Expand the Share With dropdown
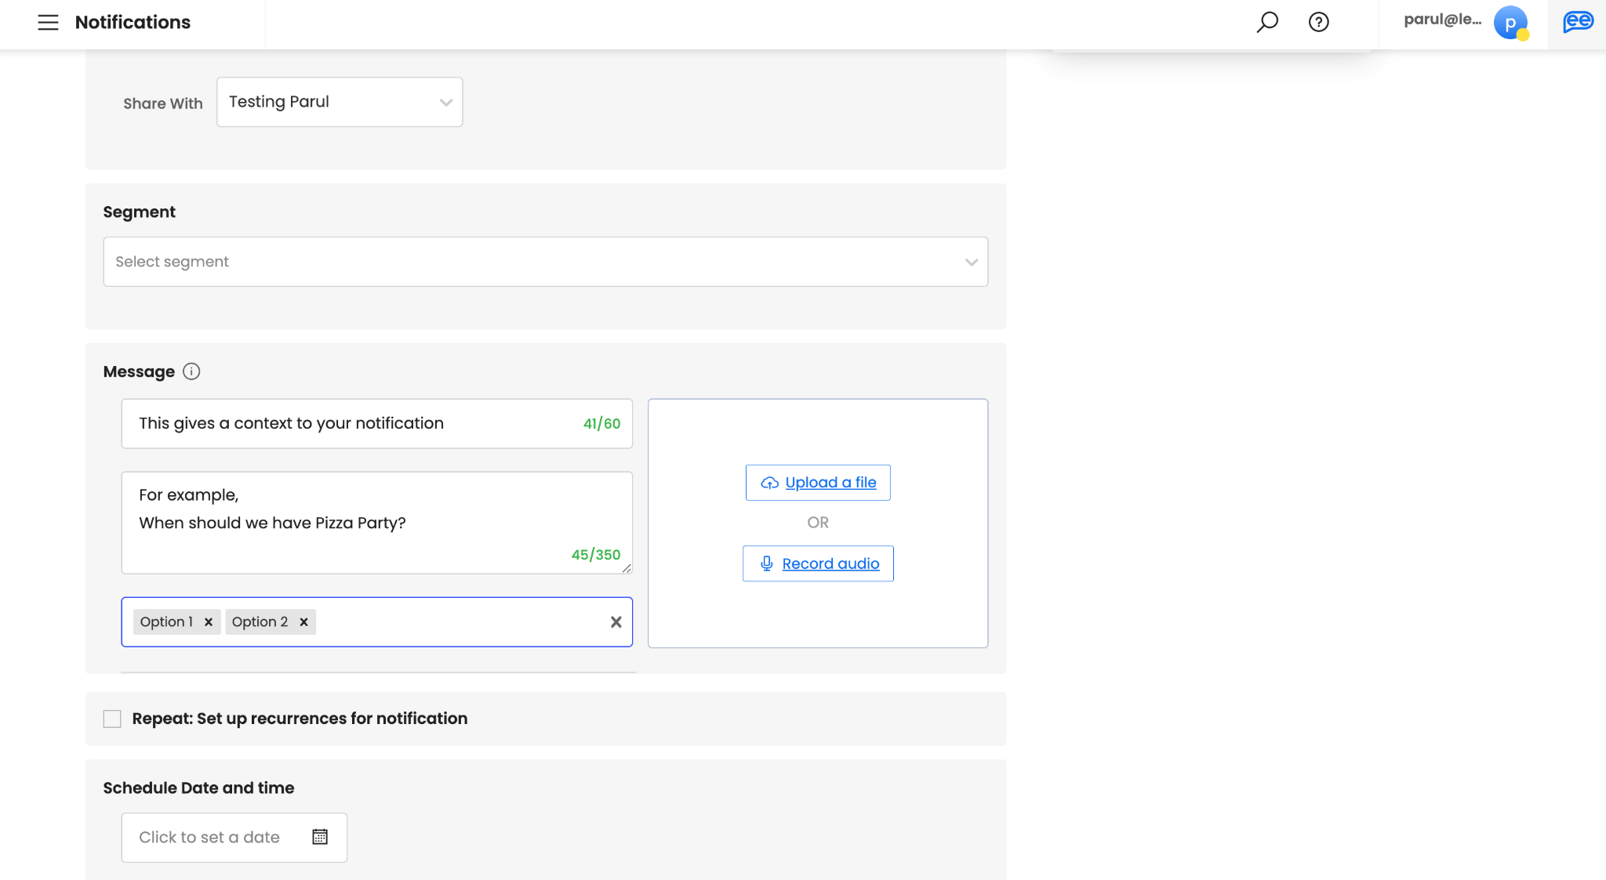Screen dimensions: 1606x880 pos(339,102)
